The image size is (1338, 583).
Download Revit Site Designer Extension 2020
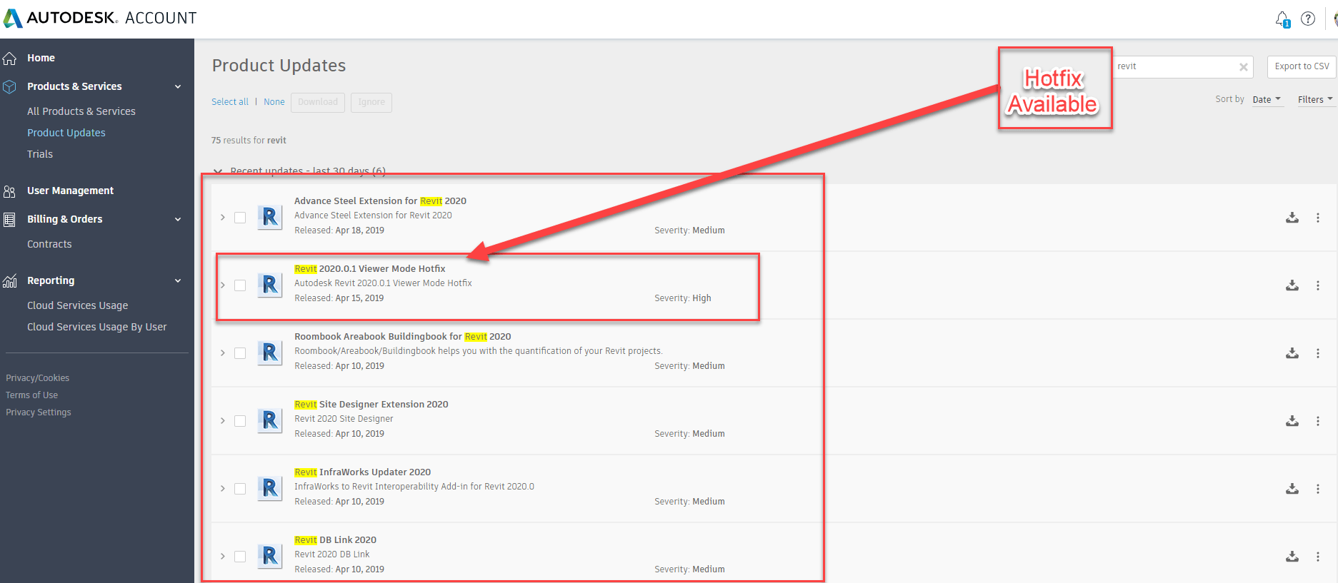[1292, 421]
